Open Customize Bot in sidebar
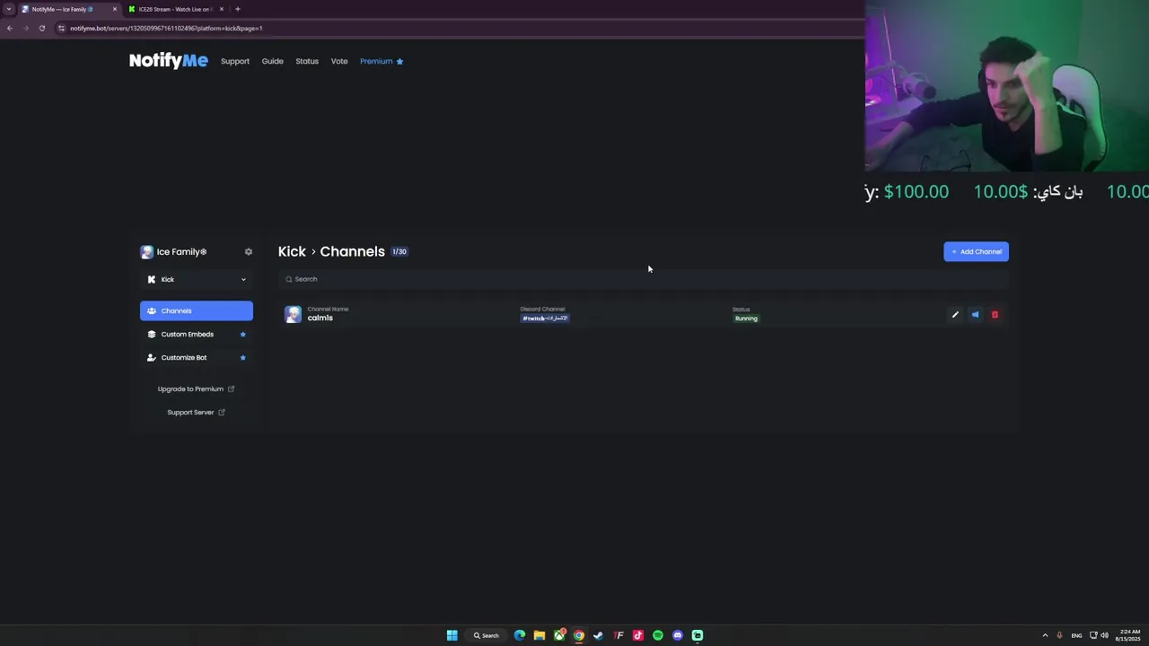 point(197,358)
